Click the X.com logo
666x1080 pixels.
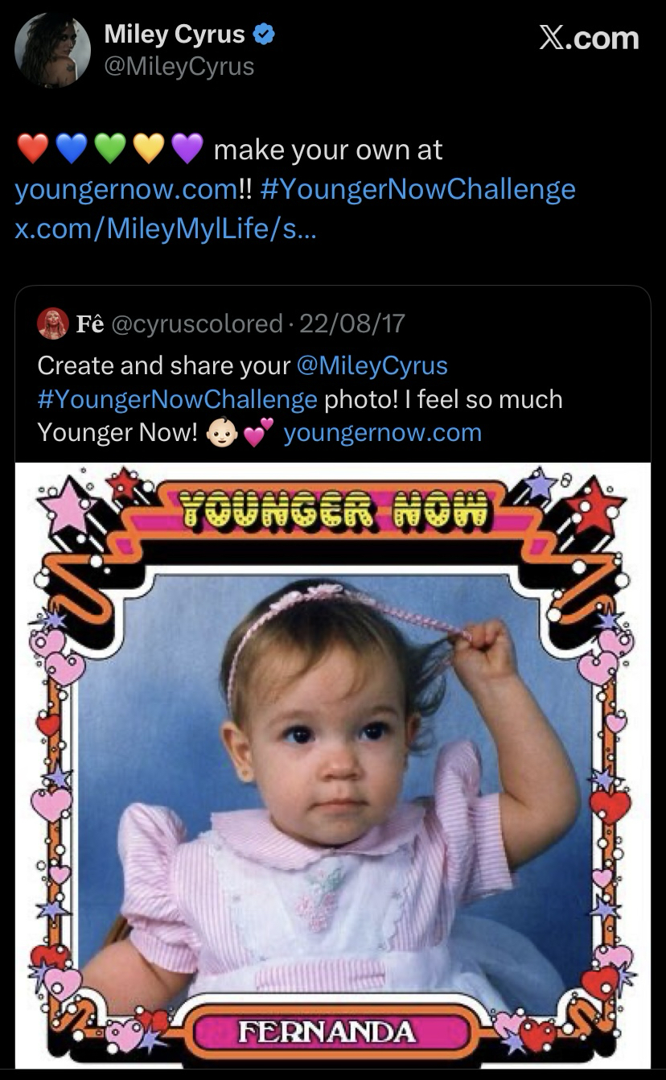589,38
